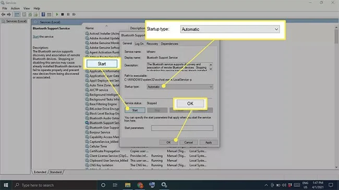Open the File menu

tap(5, 8)
